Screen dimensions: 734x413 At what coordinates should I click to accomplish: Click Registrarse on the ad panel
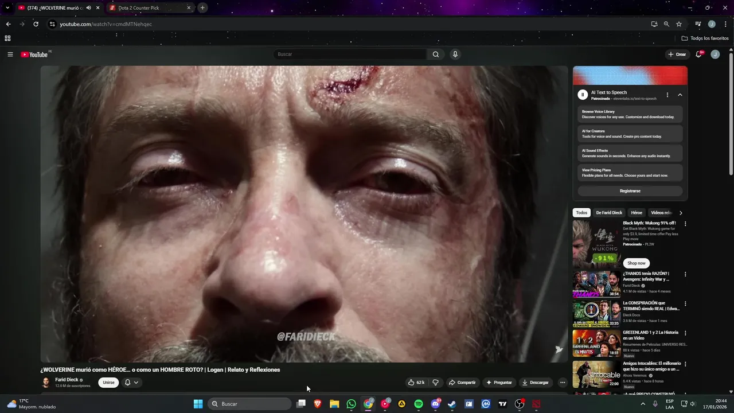tap(630, 191)
